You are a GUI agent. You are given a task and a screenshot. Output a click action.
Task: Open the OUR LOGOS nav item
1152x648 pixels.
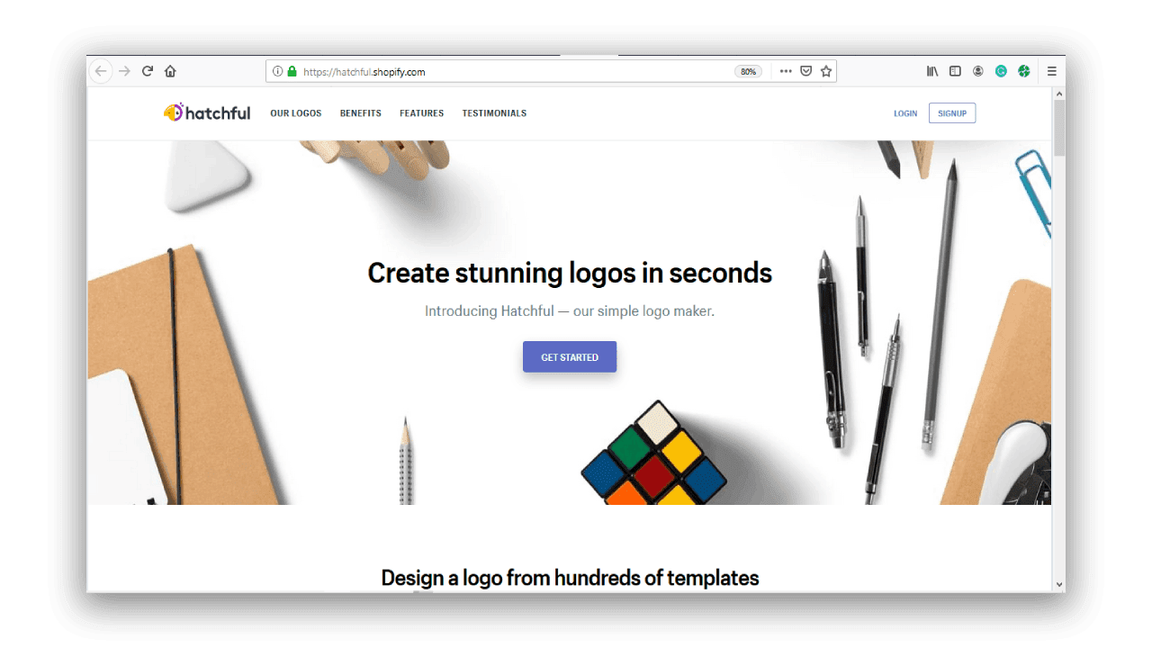click(x=296, y=113)
